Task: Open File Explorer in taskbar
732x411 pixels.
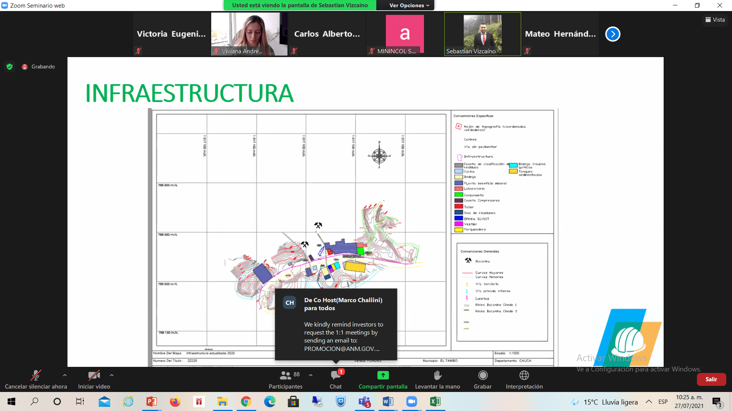Action: [222, 401]
